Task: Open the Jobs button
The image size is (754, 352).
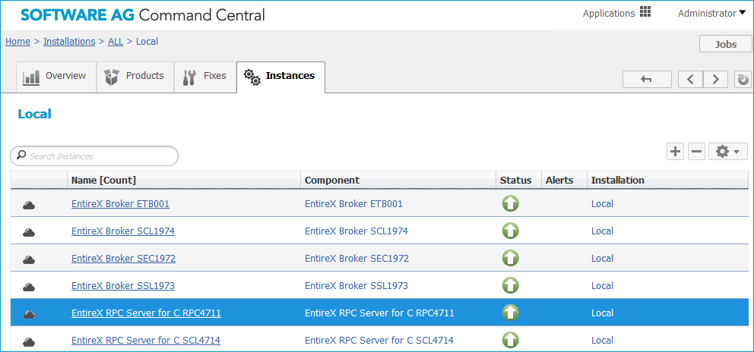Action: point(725,44)
